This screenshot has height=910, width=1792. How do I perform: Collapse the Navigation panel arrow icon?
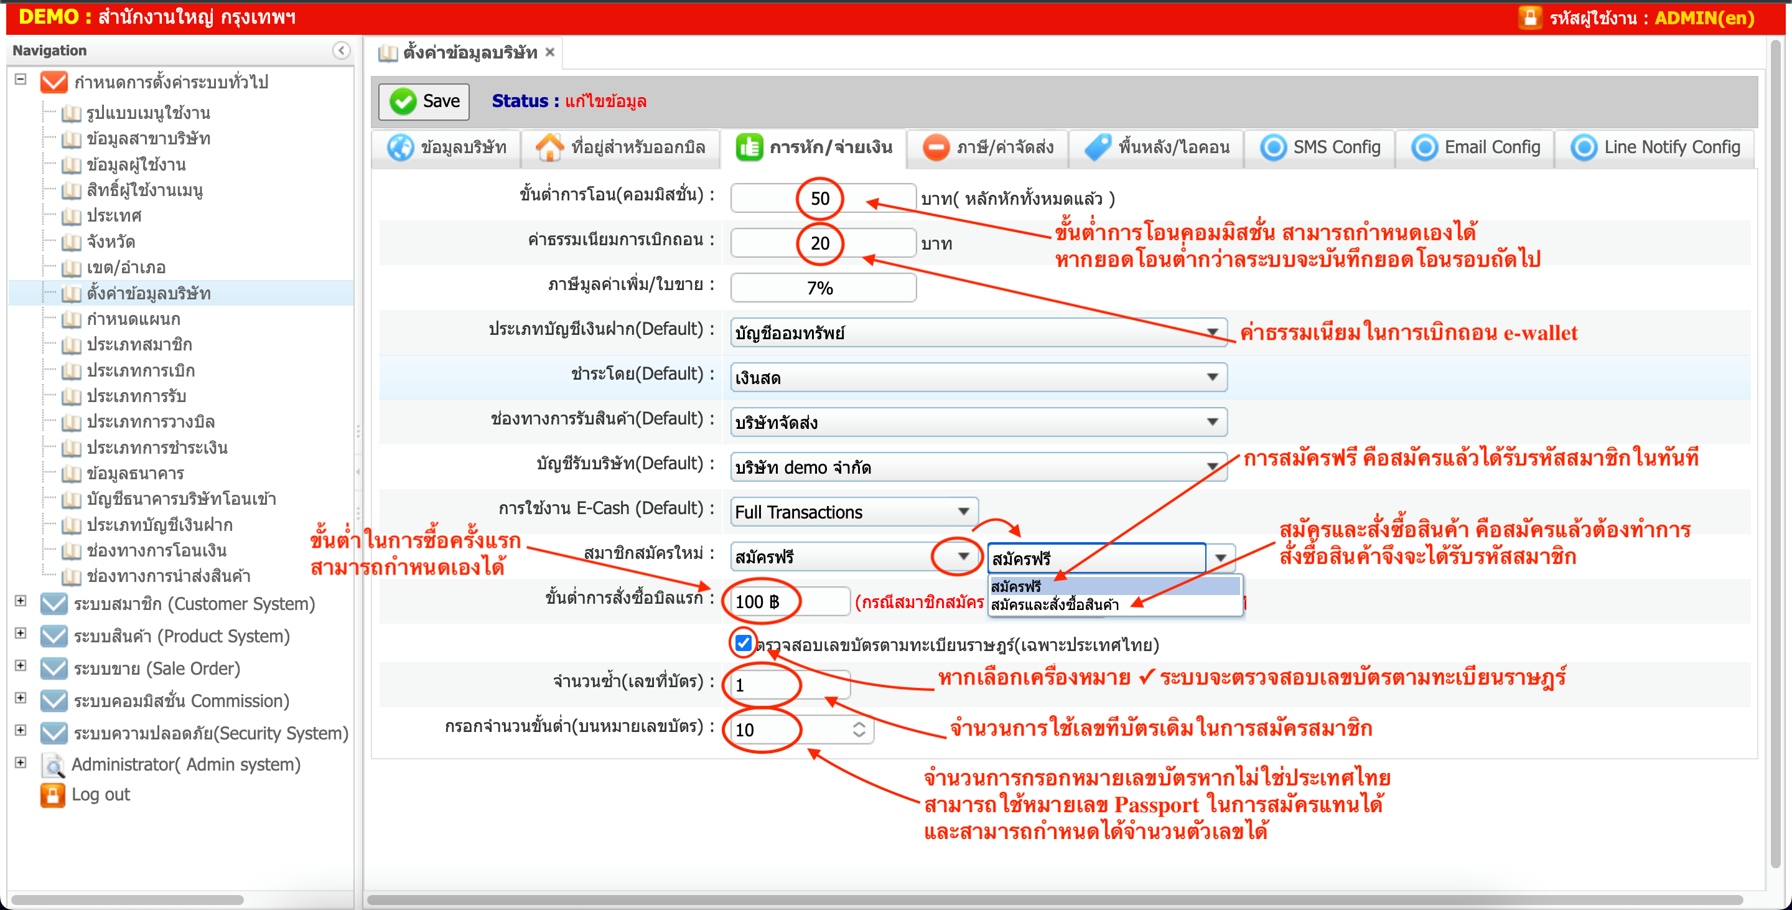click(x=341, y=50)
